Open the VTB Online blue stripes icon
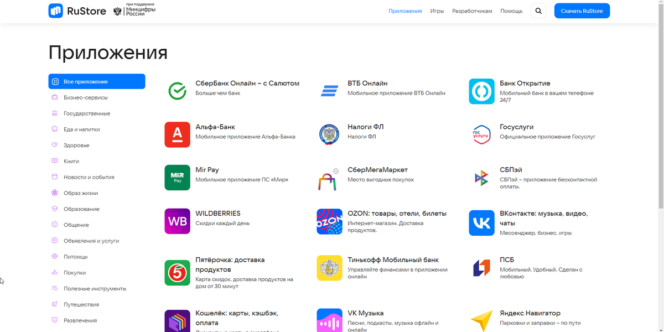 point(329,91)
